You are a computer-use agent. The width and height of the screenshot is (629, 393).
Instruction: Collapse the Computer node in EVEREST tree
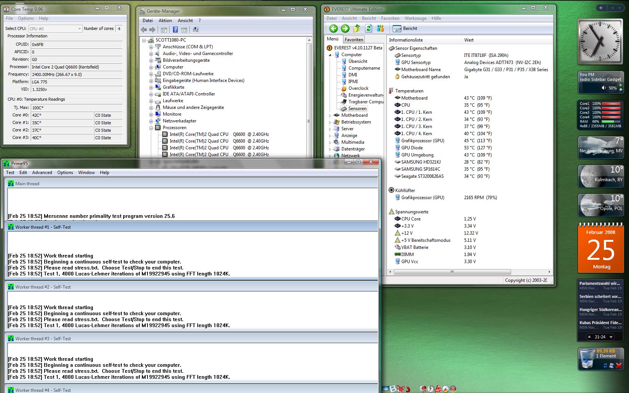[330, 55]
